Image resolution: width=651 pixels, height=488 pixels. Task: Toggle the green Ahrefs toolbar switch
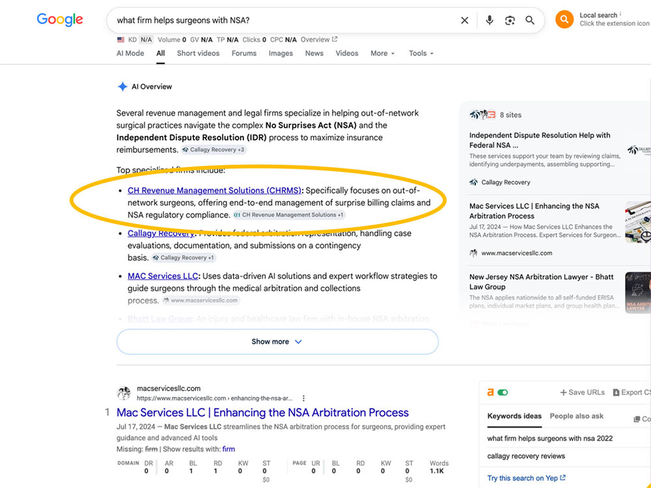503,392
